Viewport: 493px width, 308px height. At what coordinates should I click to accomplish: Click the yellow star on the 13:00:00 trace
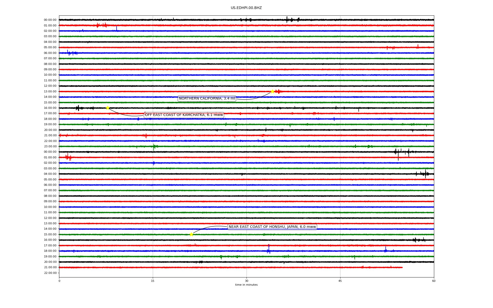click(272, 91)
